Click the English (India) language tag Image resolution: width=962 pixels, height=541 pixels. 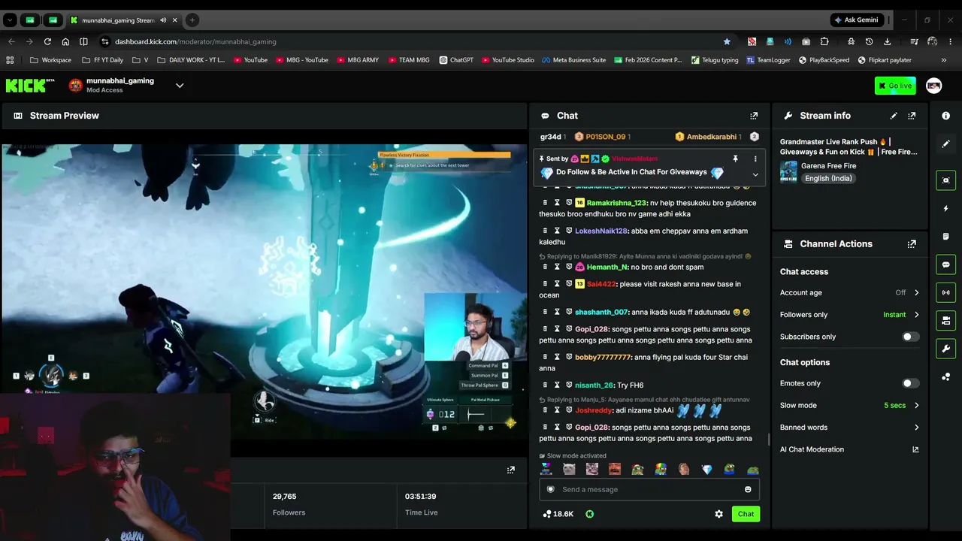pos(828,179)
